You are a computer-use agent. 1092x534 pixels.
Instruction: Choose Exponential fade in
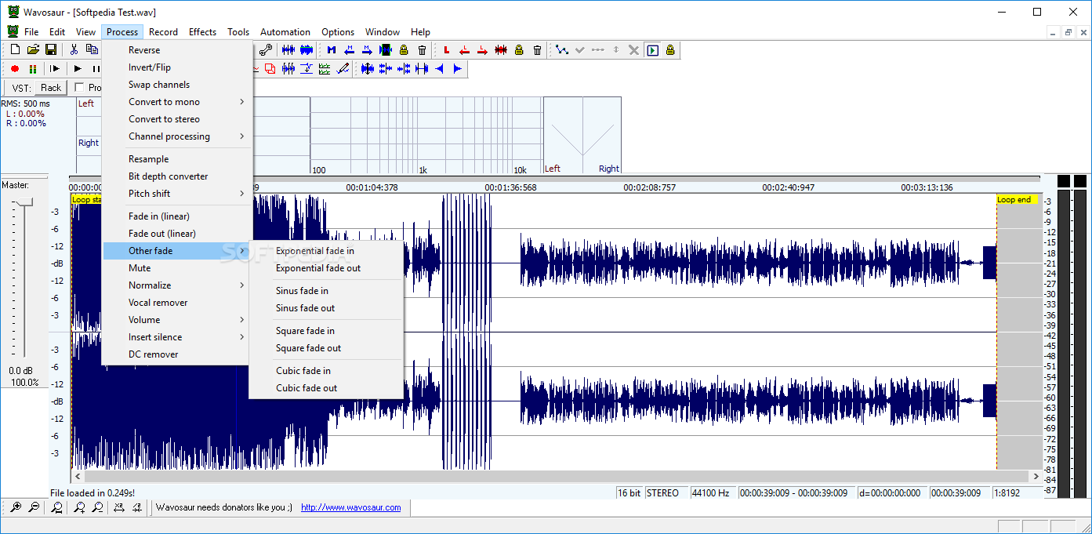tap(326, 251)
